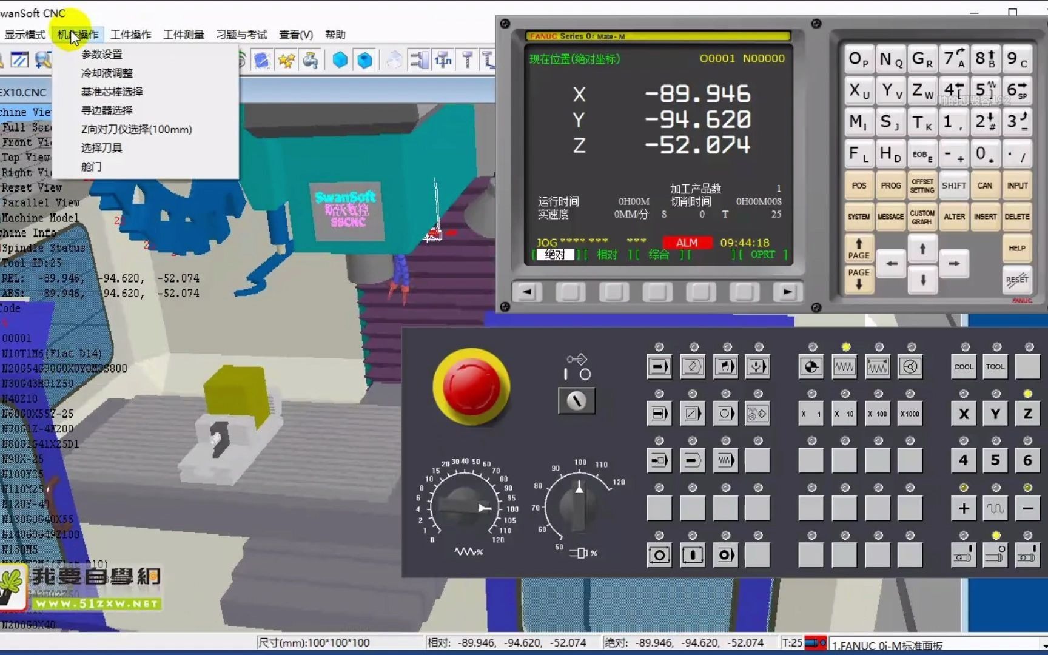Click the INPUT key

[1017, 186]
